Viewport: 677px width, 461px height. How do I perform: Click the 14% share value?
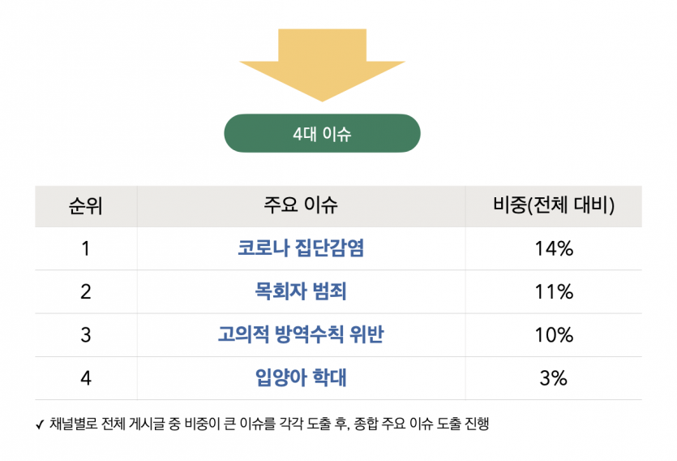click(x=554, y=248)
